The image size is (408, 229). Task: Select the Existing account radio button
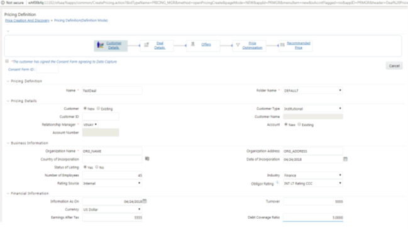click(299, 125)
